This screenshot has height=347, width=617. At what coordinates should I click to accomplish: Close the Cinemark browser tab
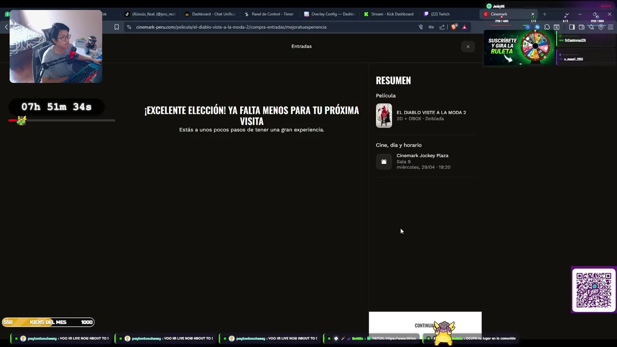coord(533,14)
